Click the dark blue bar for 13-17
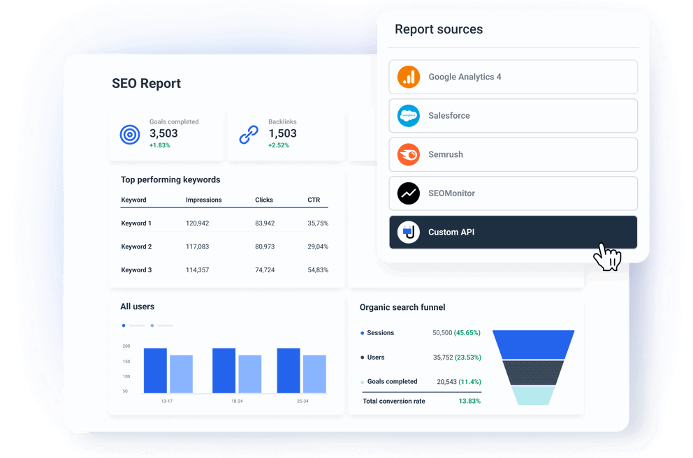693x458 pixels. pos(155,371)
